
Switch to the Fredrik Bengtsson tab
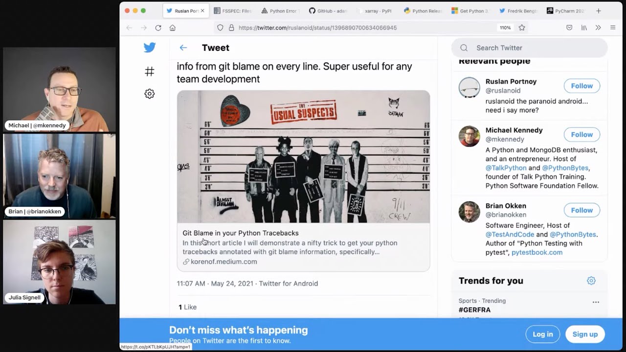click(x=517, y=11)
